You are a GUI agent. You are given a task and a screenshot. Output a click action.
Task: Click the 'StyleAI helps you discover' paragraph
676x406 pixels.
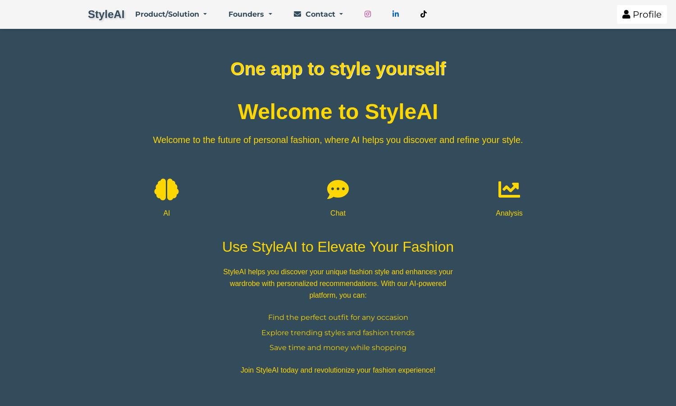(338, 284)
